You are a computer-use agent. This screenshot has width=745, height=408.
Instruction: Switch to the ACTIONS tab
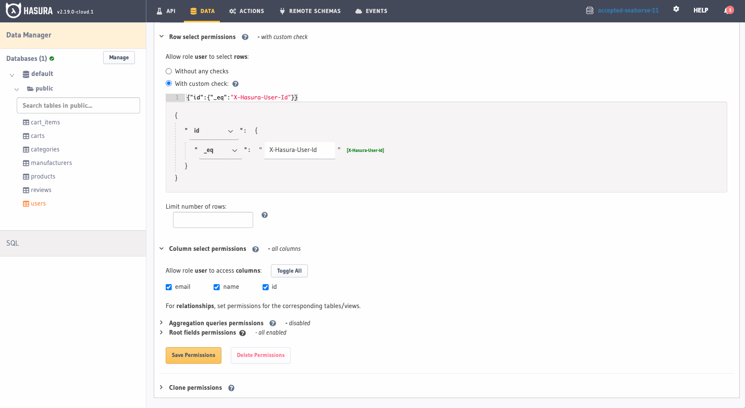pyautogui.click(x=246, y=10)
